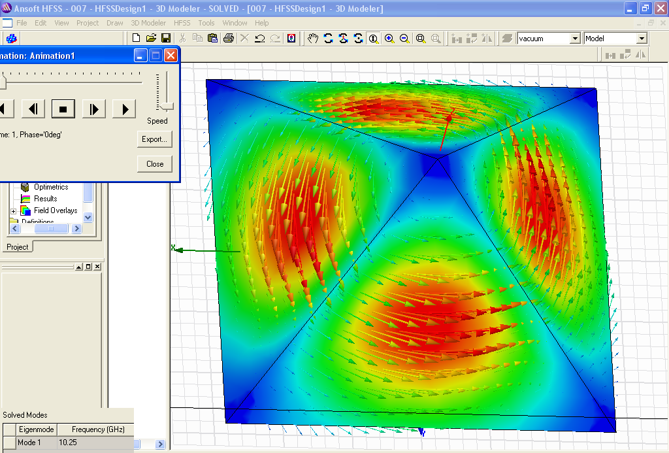Restore the HFSS main window
The image size is (669, 453).
(645, 8)
